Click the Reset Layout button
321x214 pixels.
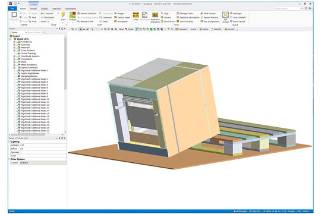[x=237, y=21]
